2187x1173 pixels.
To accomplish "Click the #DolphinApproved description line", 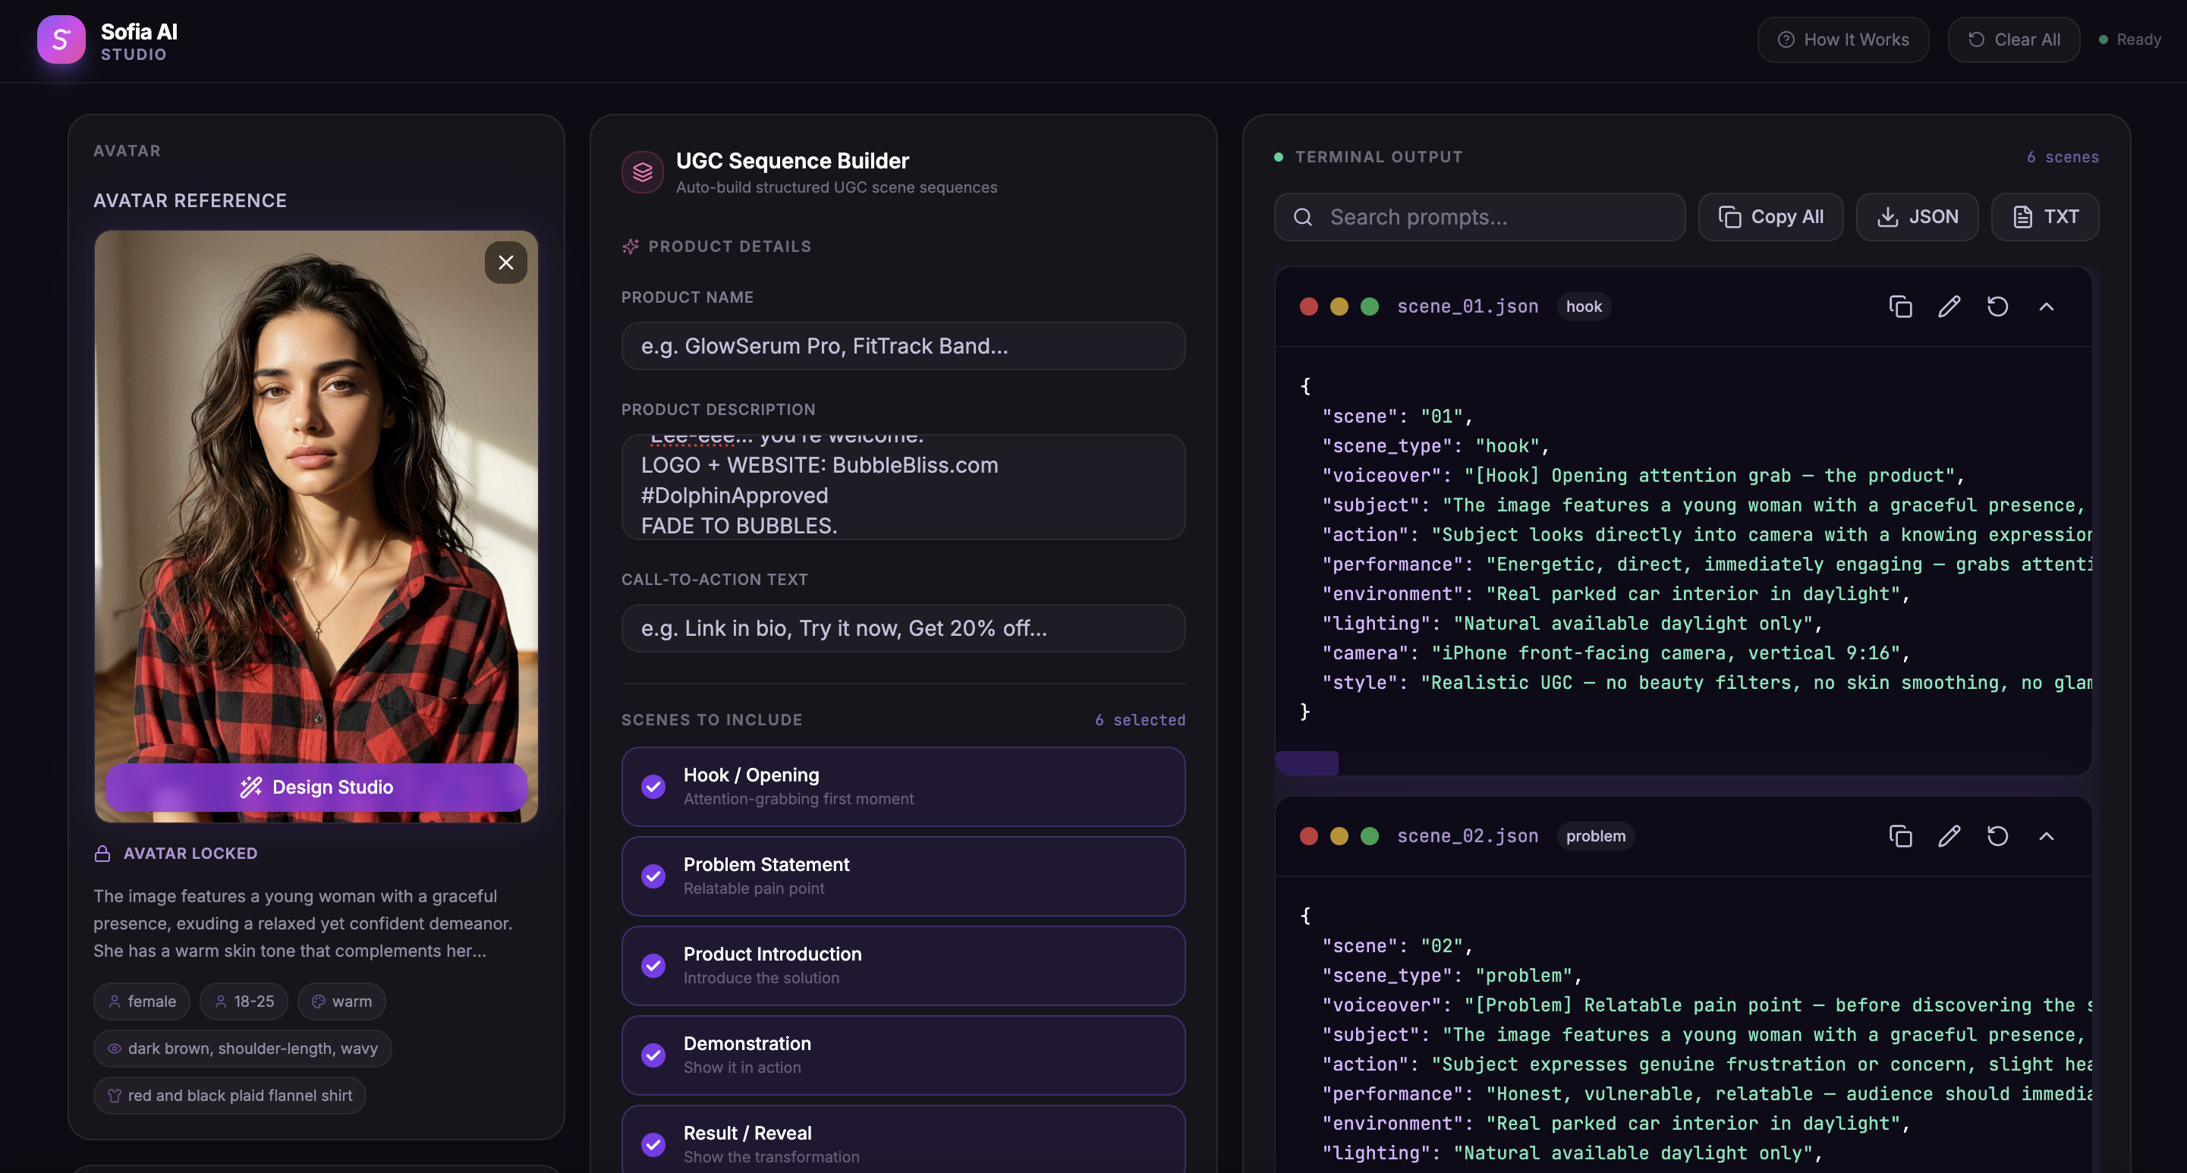I will 735,495.
